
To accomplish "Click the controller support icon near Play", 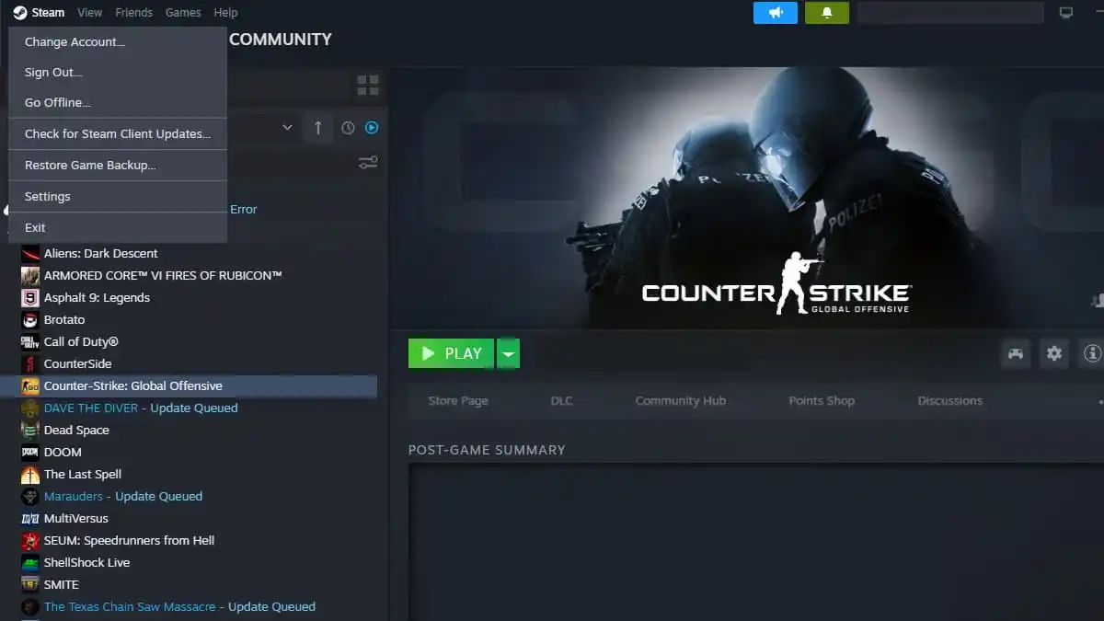I will click(1015, 353).
